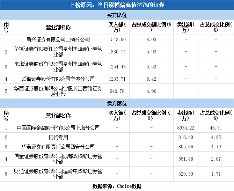
Task: Select buy amount 1254.43
Action: point(117,67)
